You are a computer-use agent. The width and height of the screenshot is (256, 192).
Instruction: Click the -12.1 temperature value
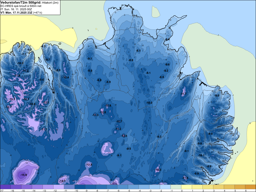pos(26,99)
